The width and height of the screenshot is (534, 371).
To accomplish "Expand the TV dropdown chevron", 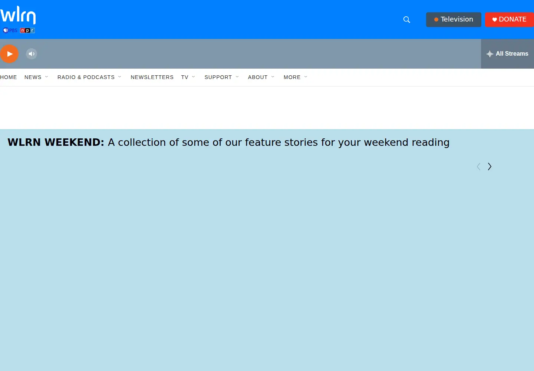I will click(194, 77).
